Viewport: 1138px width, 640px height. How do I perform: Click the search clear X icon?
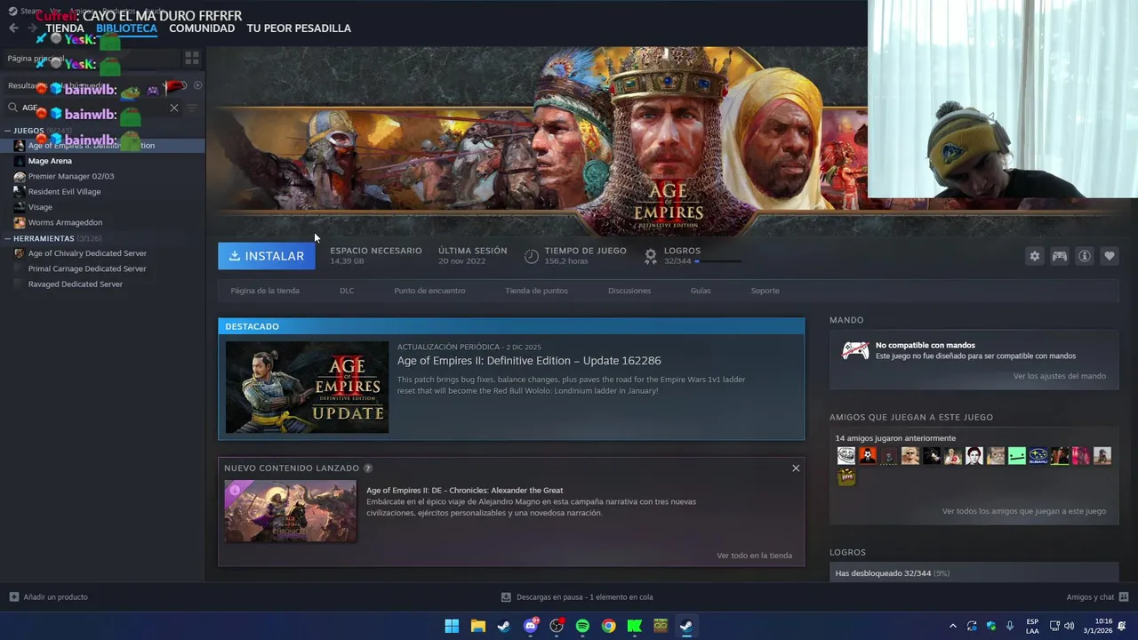coord(174,108)
